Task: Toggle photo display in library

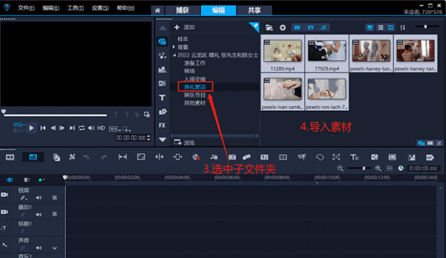Action: [311, 28]
